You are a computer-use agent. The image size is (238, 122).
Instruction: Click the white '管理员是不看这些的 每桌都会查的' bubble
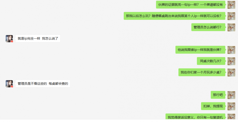(x=43, y=84)
